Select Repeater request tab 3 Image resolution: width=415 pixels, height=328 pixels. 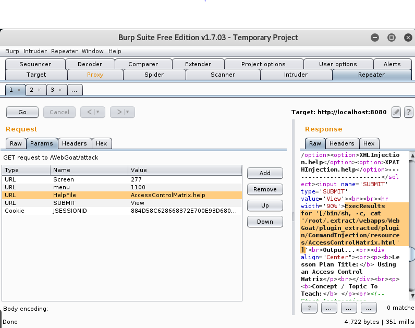pyautogui.click(x=53, y=90)
